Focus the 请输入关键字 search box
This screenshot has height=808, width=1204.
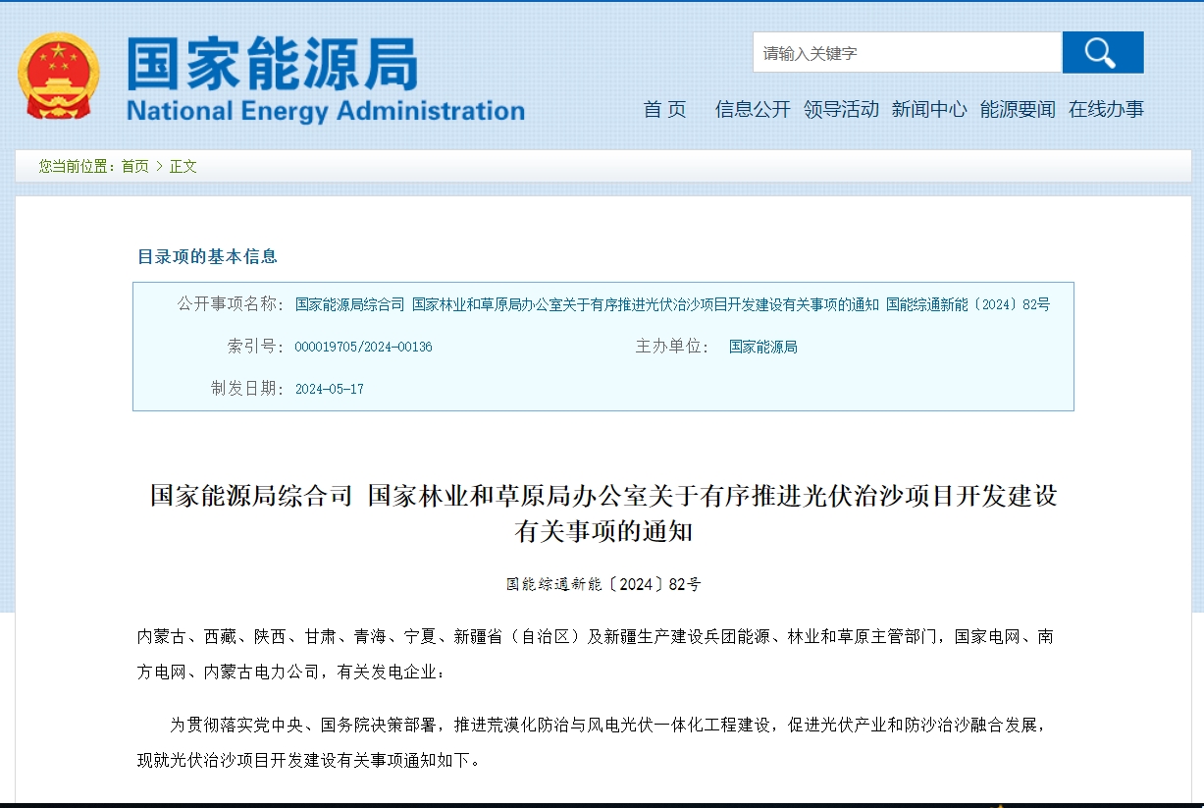907,53
